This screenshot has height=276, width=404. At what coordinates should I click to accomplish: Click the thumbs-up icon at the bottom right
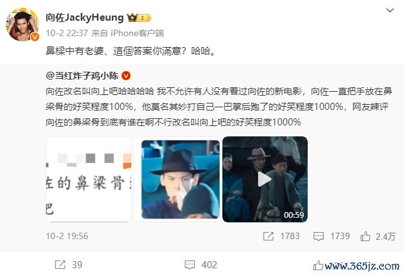coord(318,266)
